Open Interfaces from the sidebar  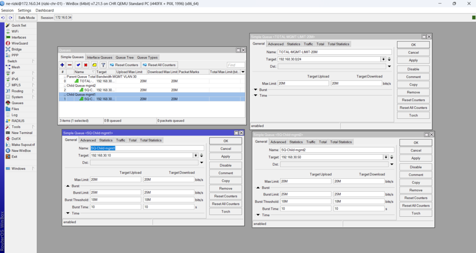point(19,37)
